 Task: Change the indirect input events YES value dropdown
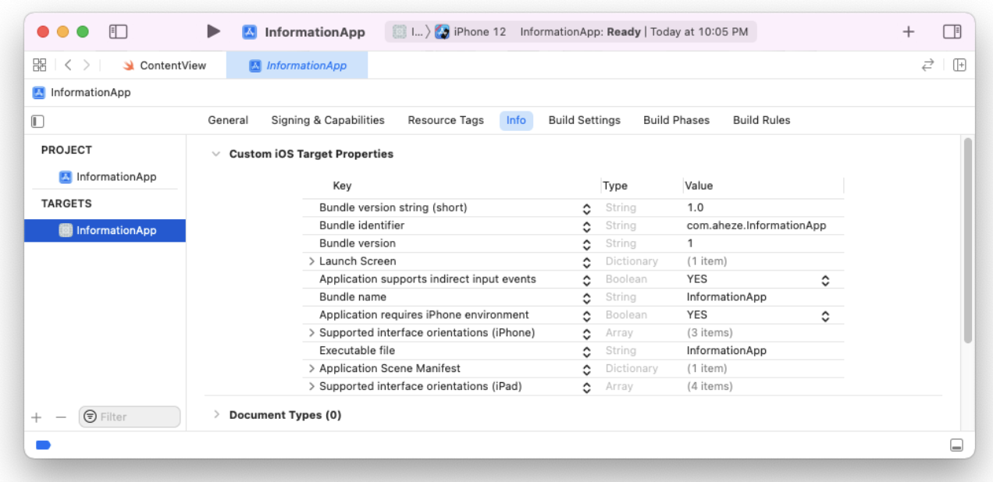pos(825,280)
